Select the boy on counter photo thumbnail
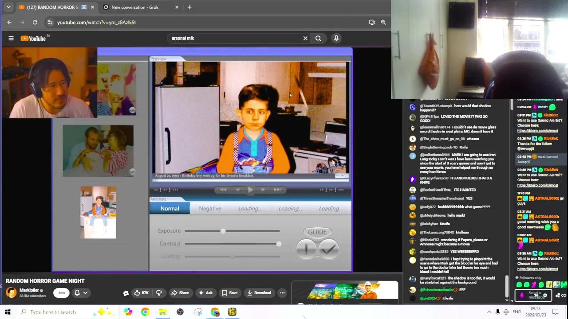 pyautogui.click(x=98, y=213)
